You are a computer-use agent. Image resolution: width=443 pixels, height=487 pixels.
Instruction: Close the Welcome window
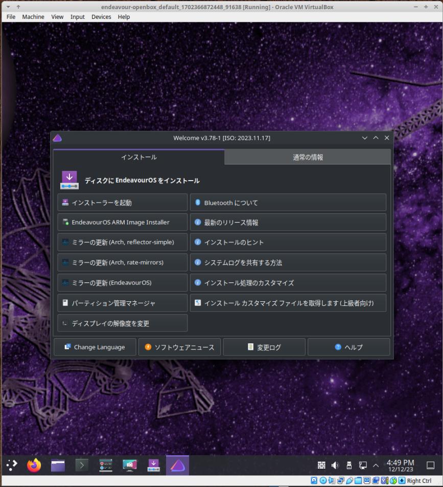[387, 138]
